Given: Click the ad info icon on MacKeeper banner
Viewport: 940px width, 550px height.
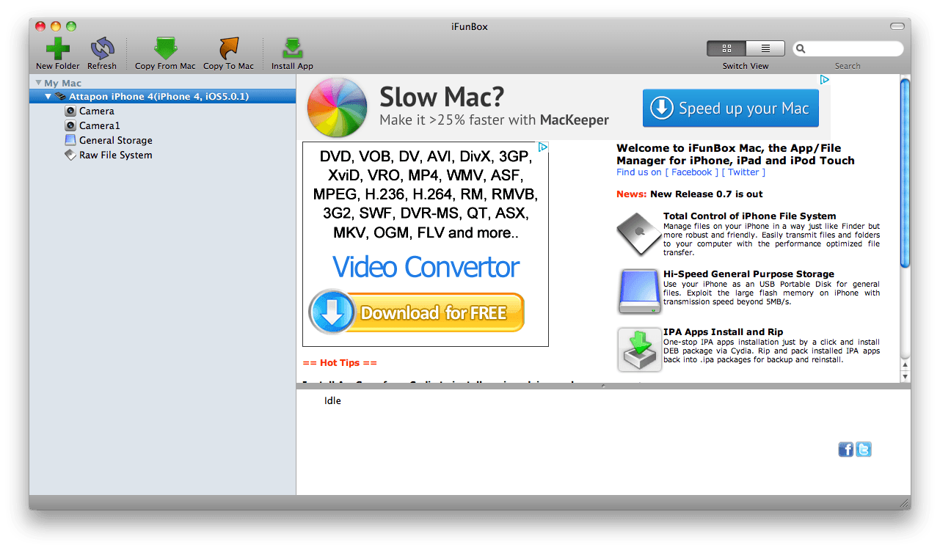Looking at the screenshot, I should pyautogui.click(x=824, y=80).
